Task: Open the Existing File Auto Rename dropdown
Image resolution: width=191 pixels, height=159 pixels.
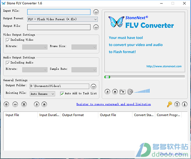Action: (42, 94)
